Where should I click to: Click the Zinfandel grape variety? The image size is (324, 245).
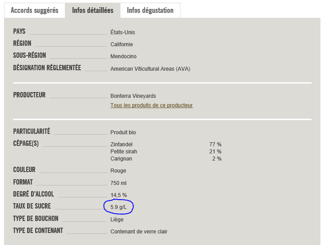point(121,145)
